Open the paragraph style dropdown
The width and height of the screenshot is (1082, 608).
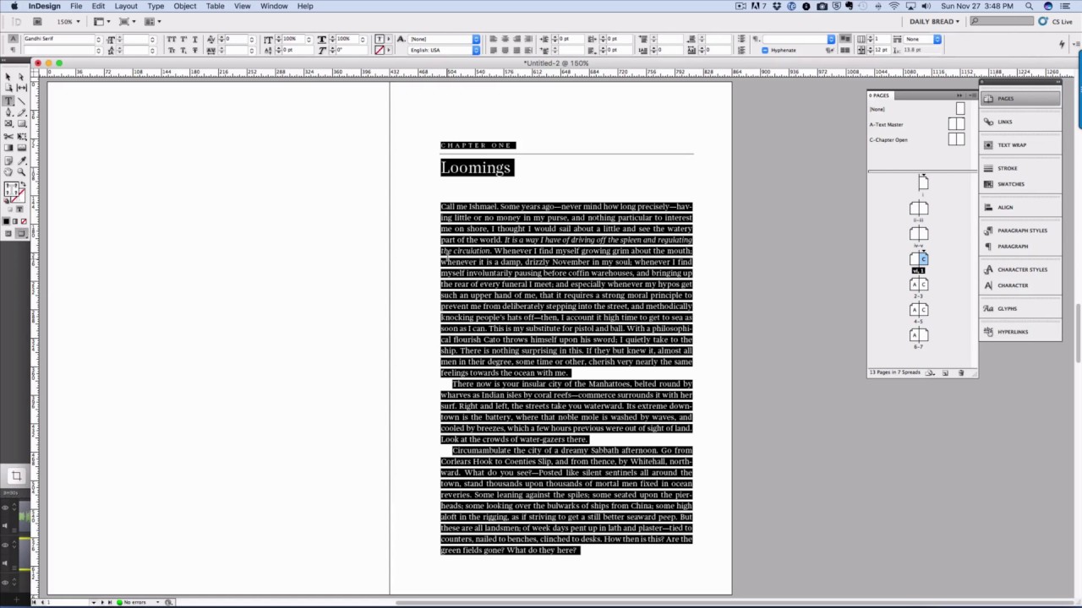(831, 39)
